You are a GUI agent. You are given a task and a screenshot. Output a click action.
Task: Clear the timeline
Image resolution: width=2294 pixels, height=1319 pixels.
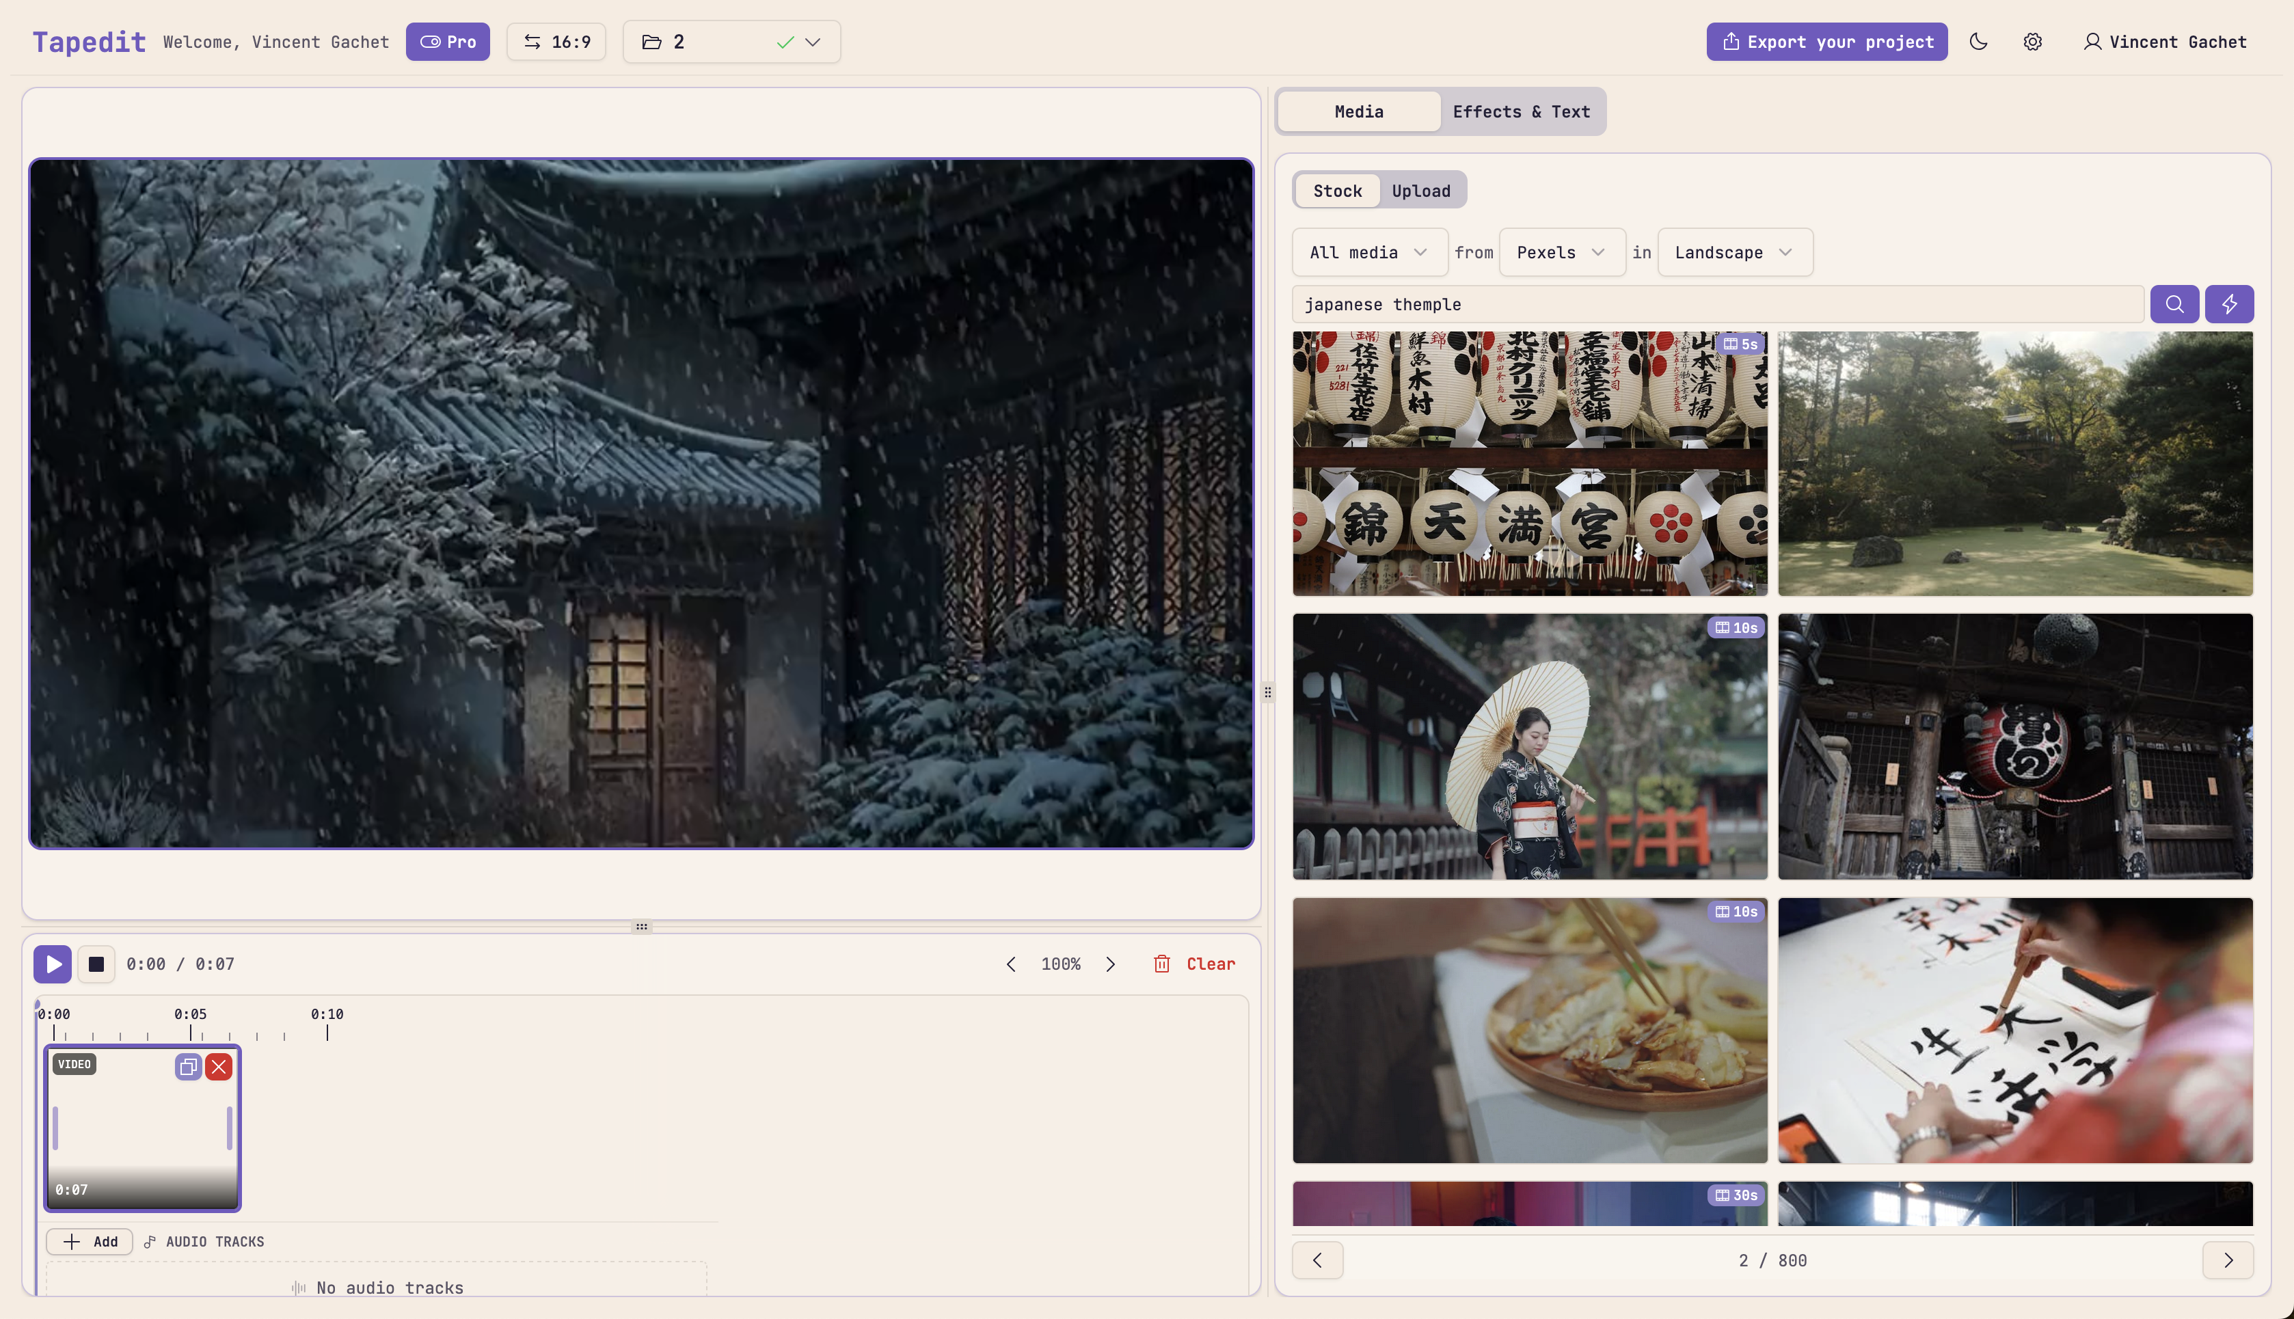(1195, 964)
